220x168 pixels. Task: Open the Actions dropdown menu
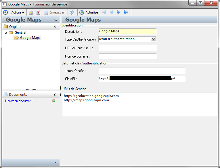18,12
